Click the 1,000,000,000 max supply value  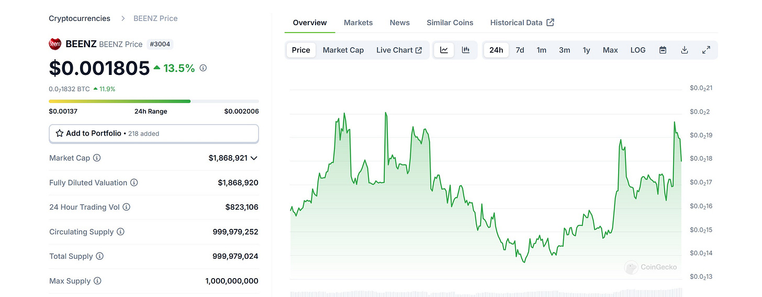click(232, 281)
